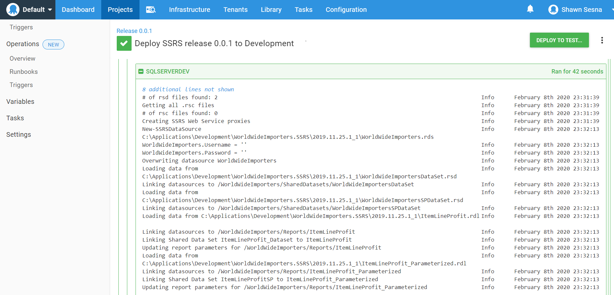
Task: Open the Release 0.0.1 link
Action: tap(134, 31)
